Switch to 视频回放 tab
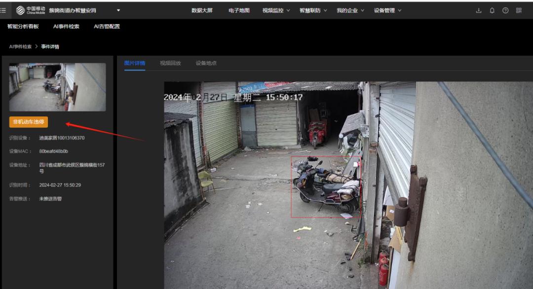 click(x=170, y=63)
